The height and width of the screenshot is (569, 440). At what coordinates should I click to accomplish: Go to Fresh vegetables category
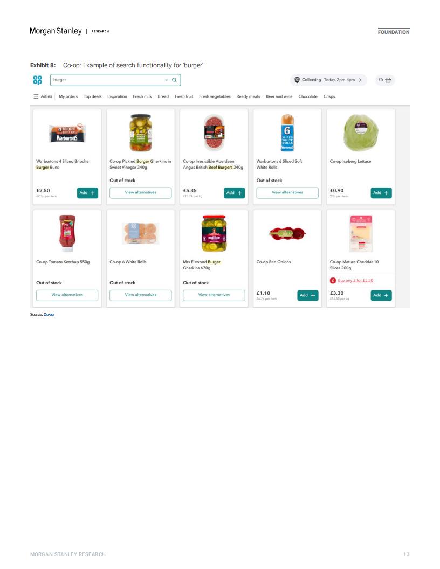[x=215, y=96]
